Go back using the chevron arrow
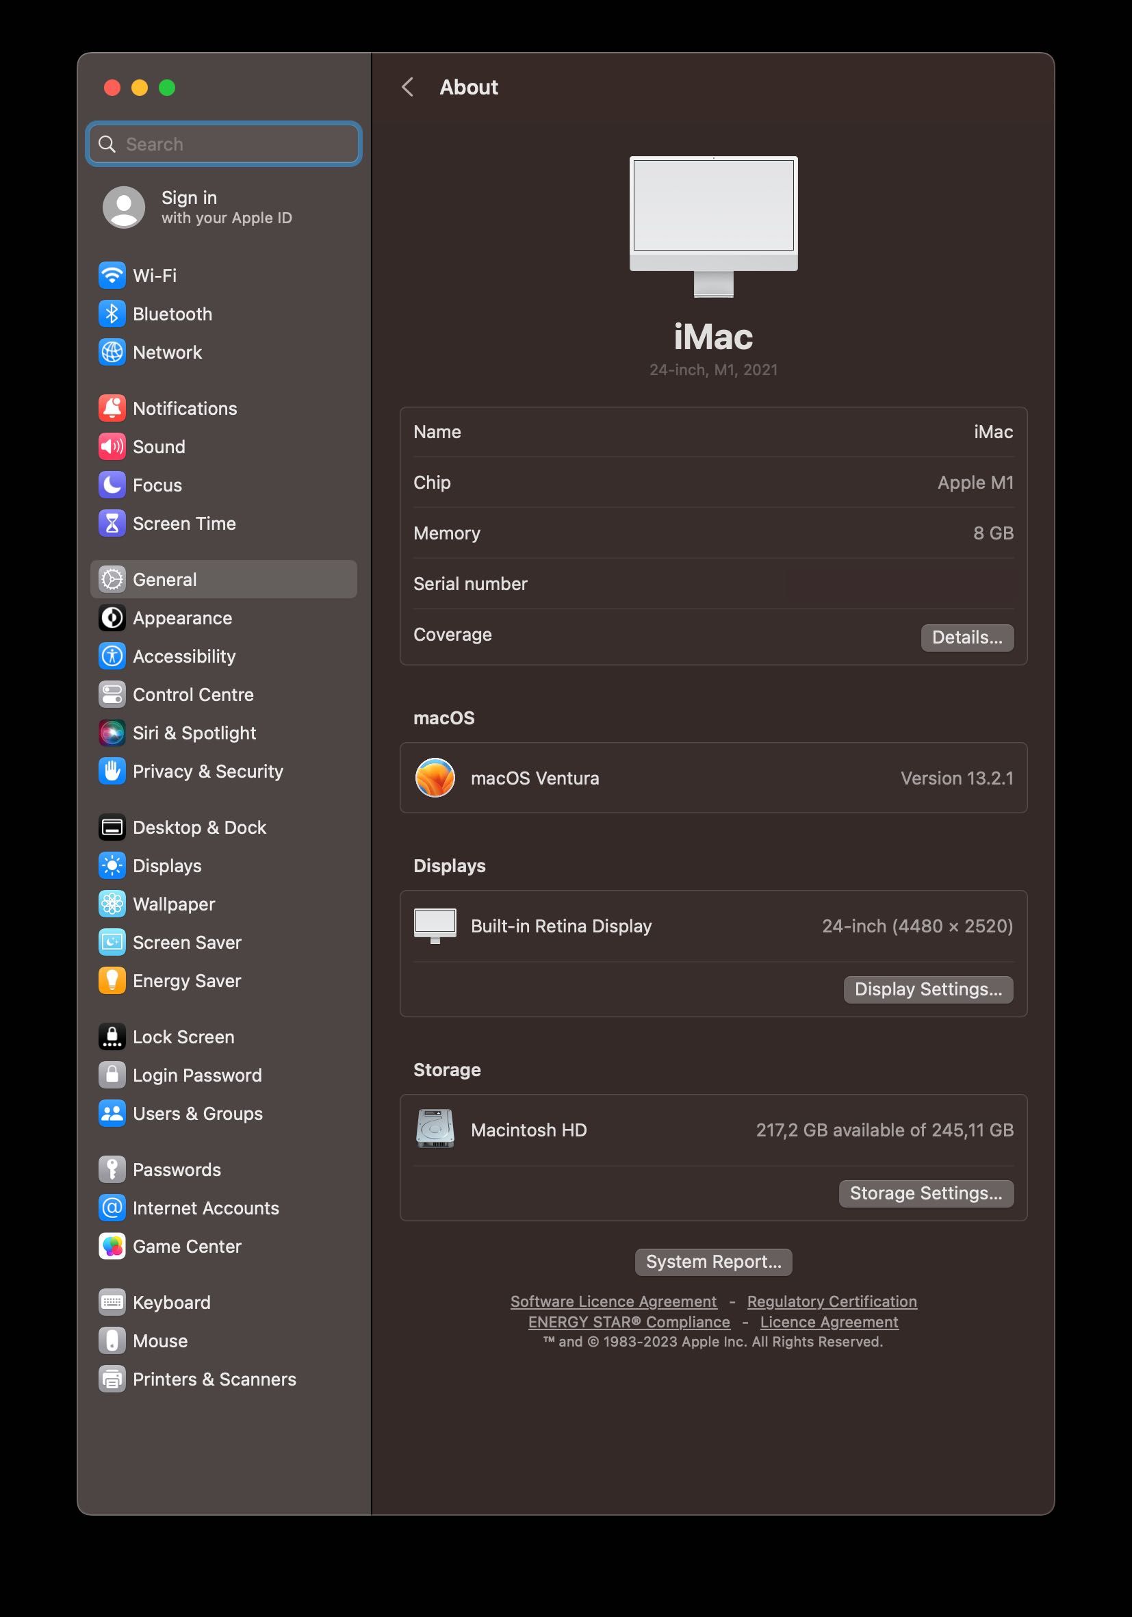This screenshot has width=1132, height=1617. coord(408,88)
